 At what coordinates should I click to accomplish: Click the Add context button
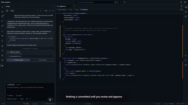pyautogui.click(x=11, y=85)
